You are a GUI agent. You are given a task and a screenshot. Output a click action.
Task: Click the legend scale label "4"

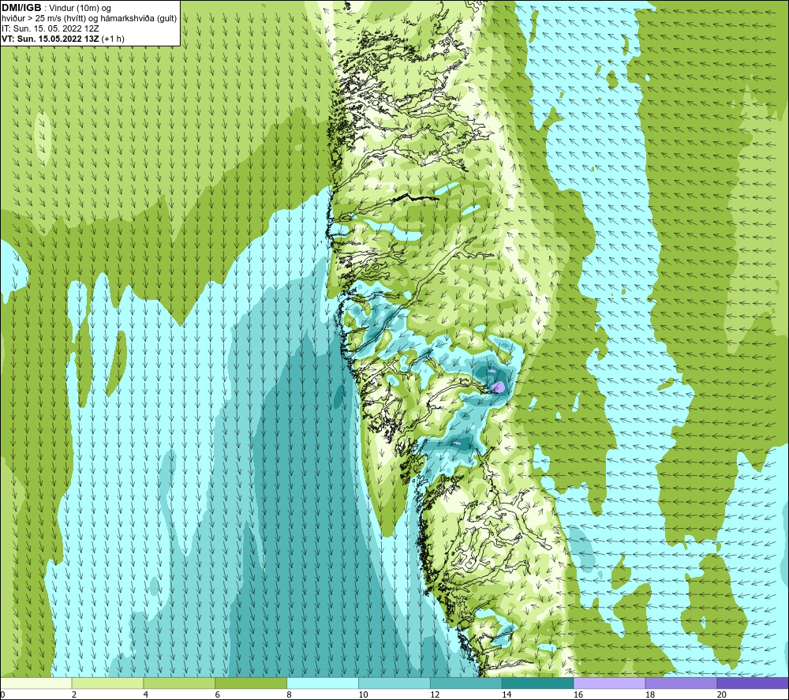pos(145,695)
